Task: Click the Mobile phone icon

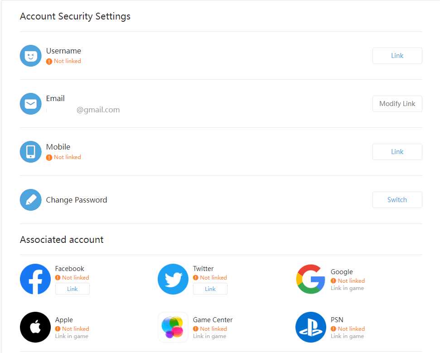Action: tap(30, 151)
